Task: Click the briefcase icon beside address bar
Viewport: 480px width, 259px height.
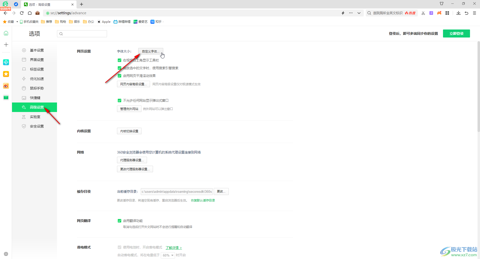Action: (37, 13)
